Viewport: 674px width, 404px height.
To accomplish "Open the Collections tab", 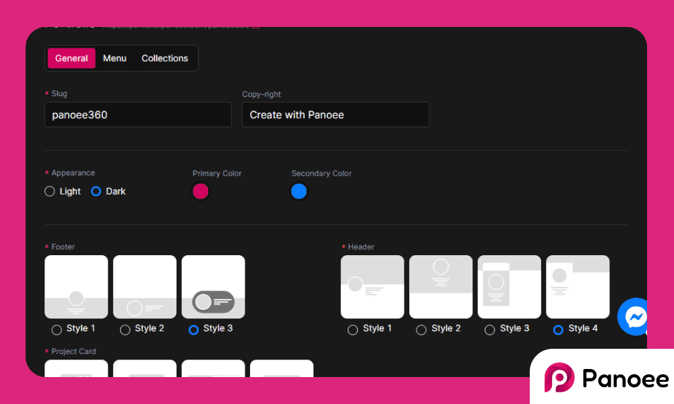I will (x=164, y=59).
